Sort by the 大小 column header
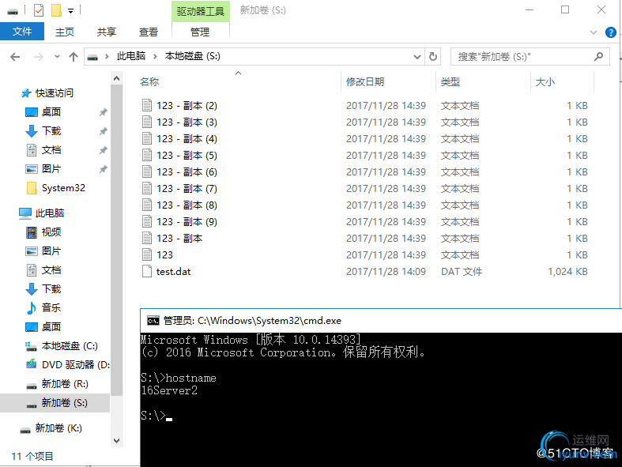Viewport: 622px width, 467px height. tap(545, 81)
